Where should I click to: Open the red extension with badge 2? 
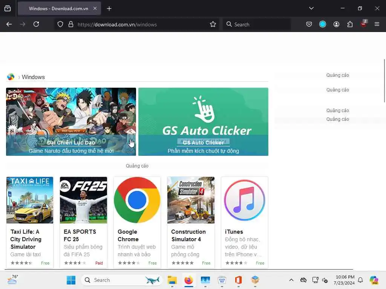tap(364, 24)
